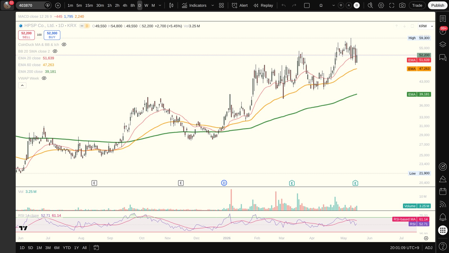Open the help center question icon
The height and width of the screenshot is (253, 449).
pyautogui.click(x=443, y=247)
